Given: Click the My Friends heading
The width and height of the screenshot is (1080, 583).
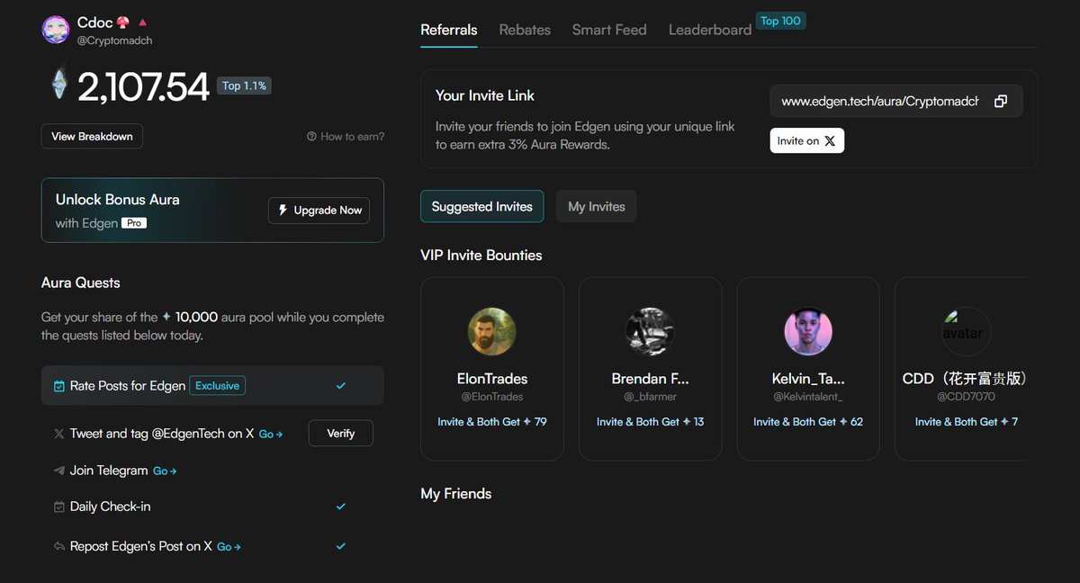Looking at the screenshot, I should click(456, 494).
